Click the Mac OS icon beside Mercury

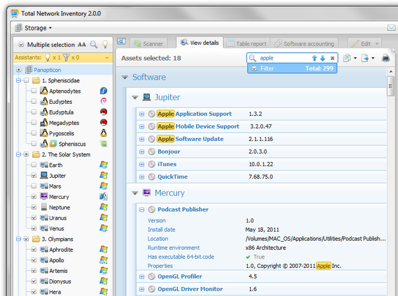pyautogui.click(x=104, y=196)
